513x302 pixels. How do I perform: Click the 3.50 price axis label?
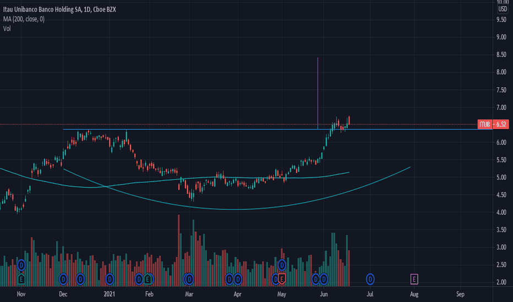point(501,230)
